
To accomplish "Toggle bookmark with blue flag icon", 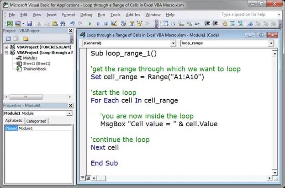I will coord(250,23).
